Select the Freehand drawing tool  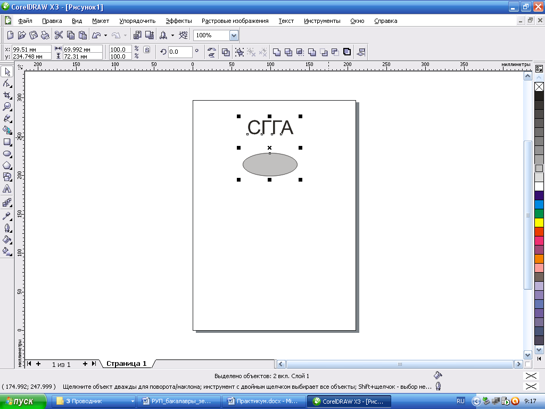click(x=7, y=119)
